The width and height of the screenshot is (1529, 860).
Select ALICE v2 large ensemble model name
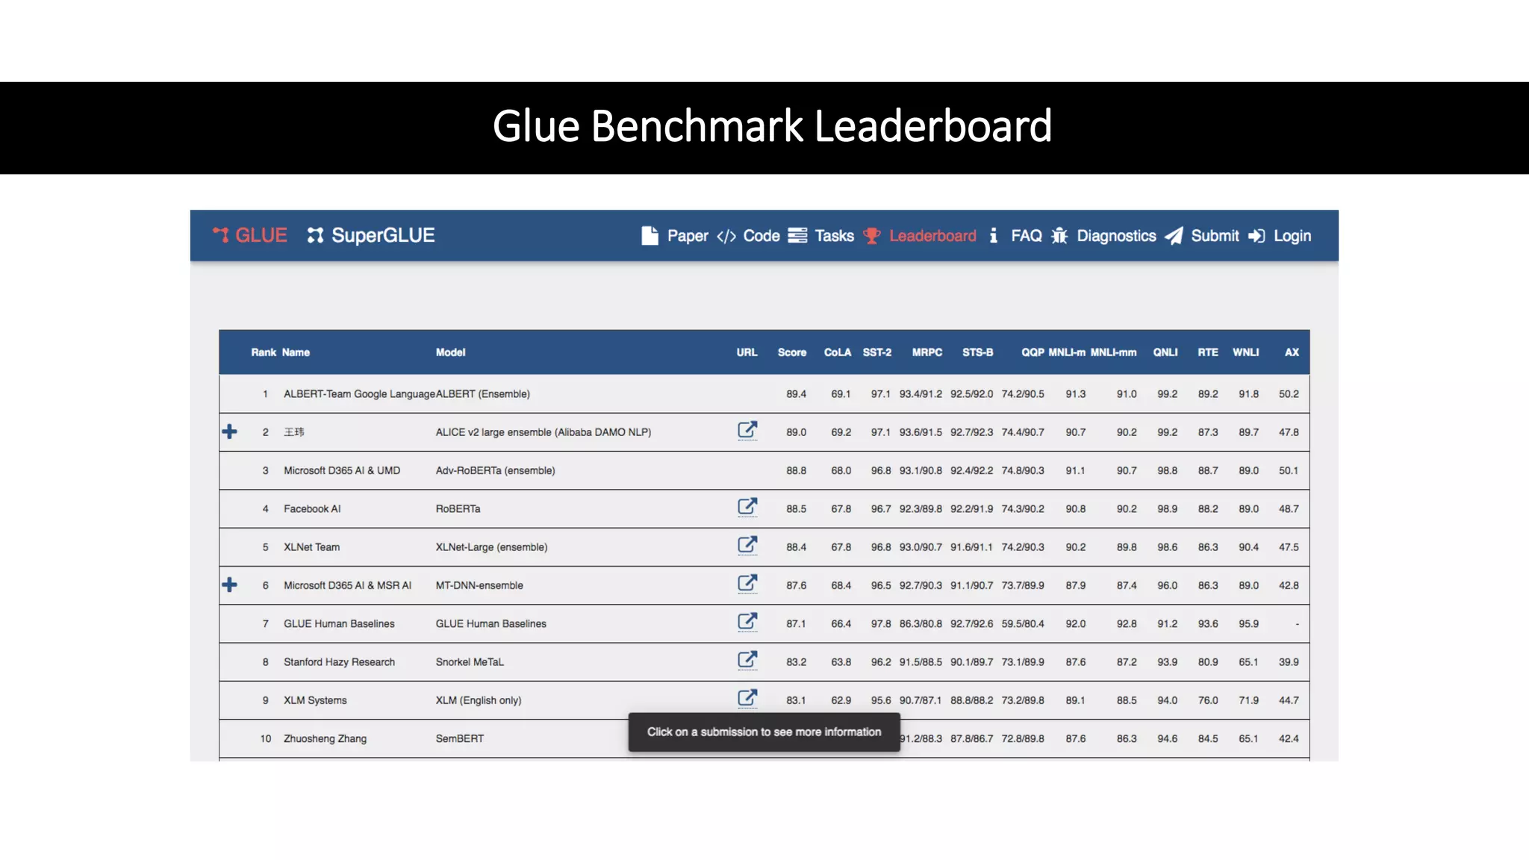point(544,432)
